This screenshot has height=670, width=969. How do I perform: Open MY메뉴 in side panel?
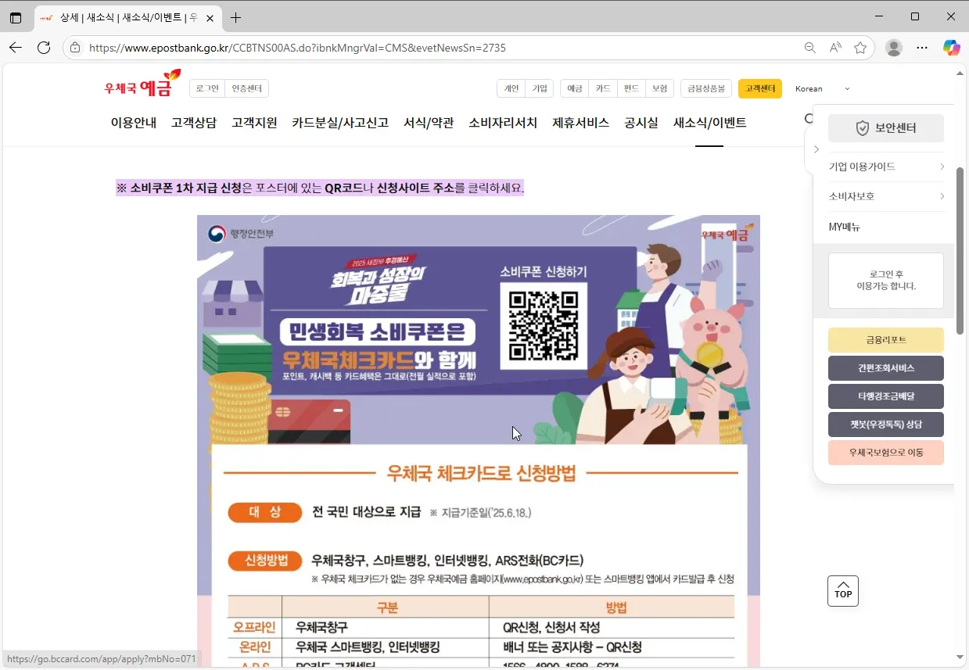(x=845, y=228)
